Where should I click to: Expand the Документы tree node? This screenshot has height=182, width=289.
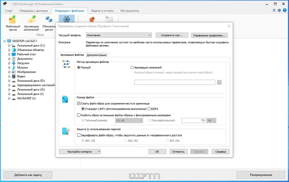pyautogui.click(x=9, y=59)
